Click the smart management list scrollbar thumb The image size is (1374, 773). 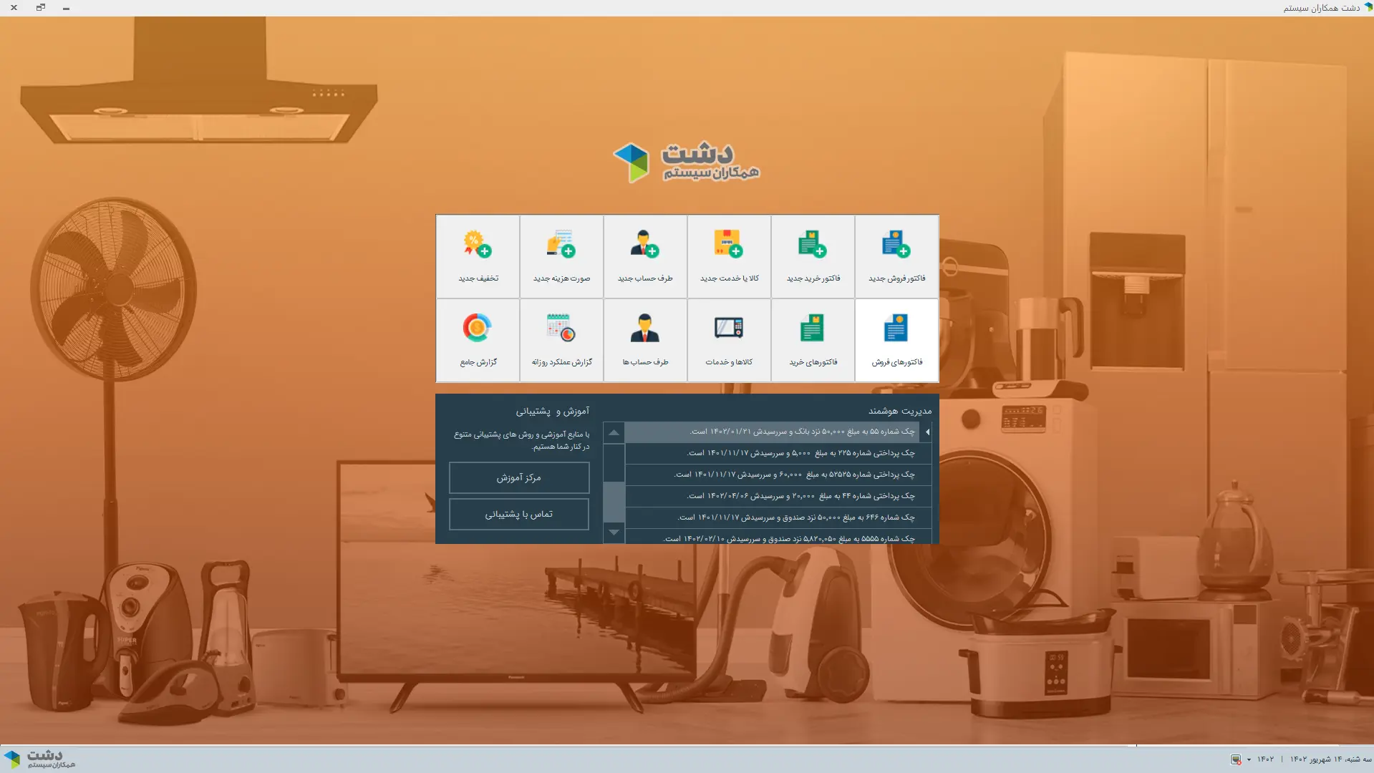614,501
